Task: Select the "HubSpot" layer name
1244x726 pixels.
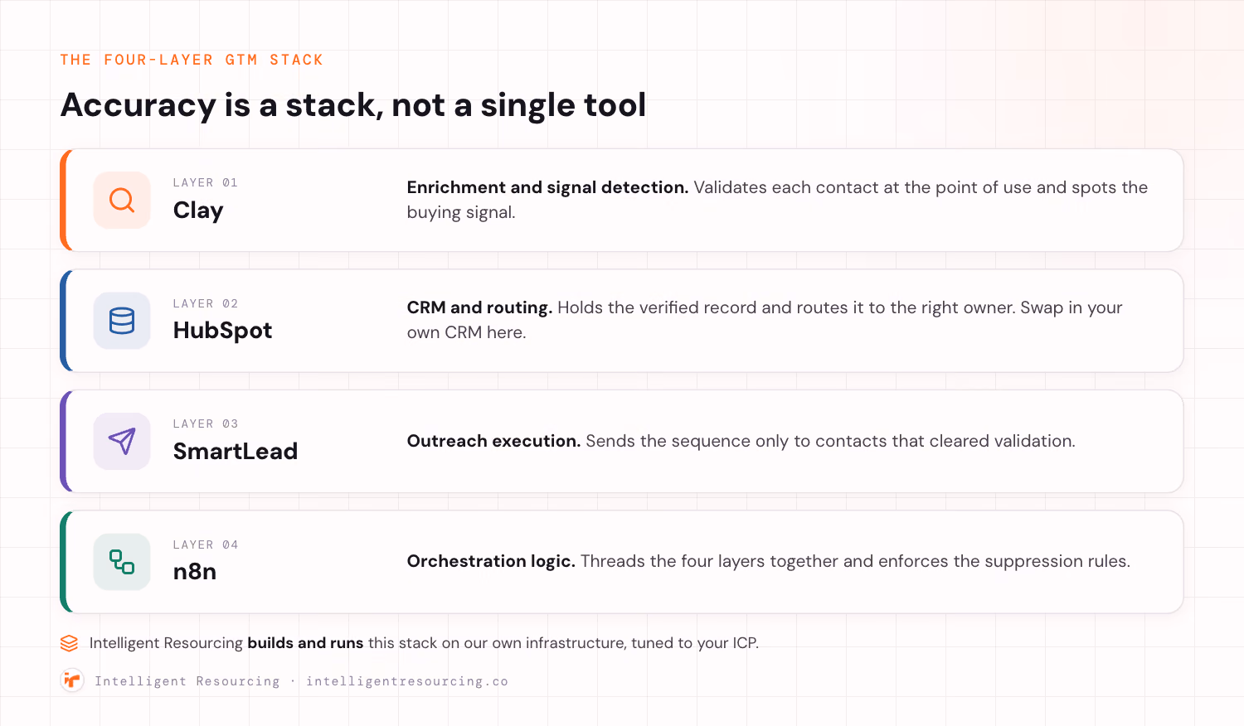Action: click(222, 331)
